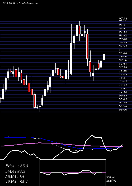Screen dimensions: 132x186
Task: Select the 76.3 price level label
Action: click(122, 78)
